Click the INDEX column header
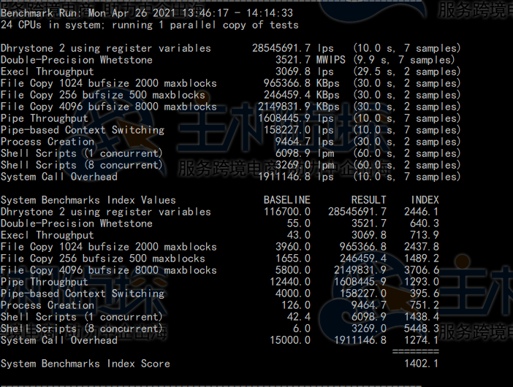 click(425, 200)
